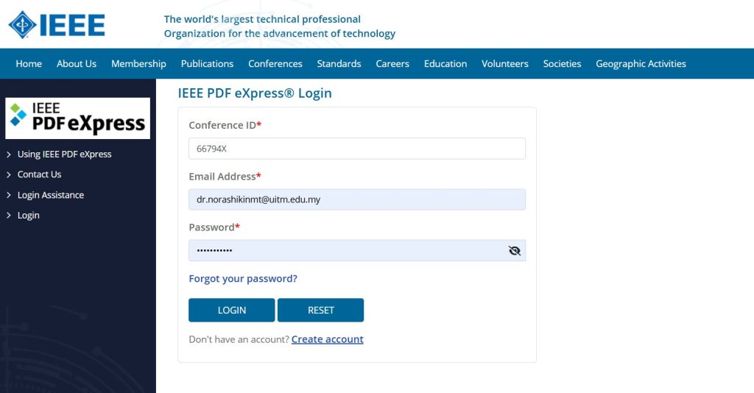Image resolution: width=754 pixels, height=393 pixels.
Task: Click into the Email Address field
Action: pyautogui.click(x=357, y=199)
